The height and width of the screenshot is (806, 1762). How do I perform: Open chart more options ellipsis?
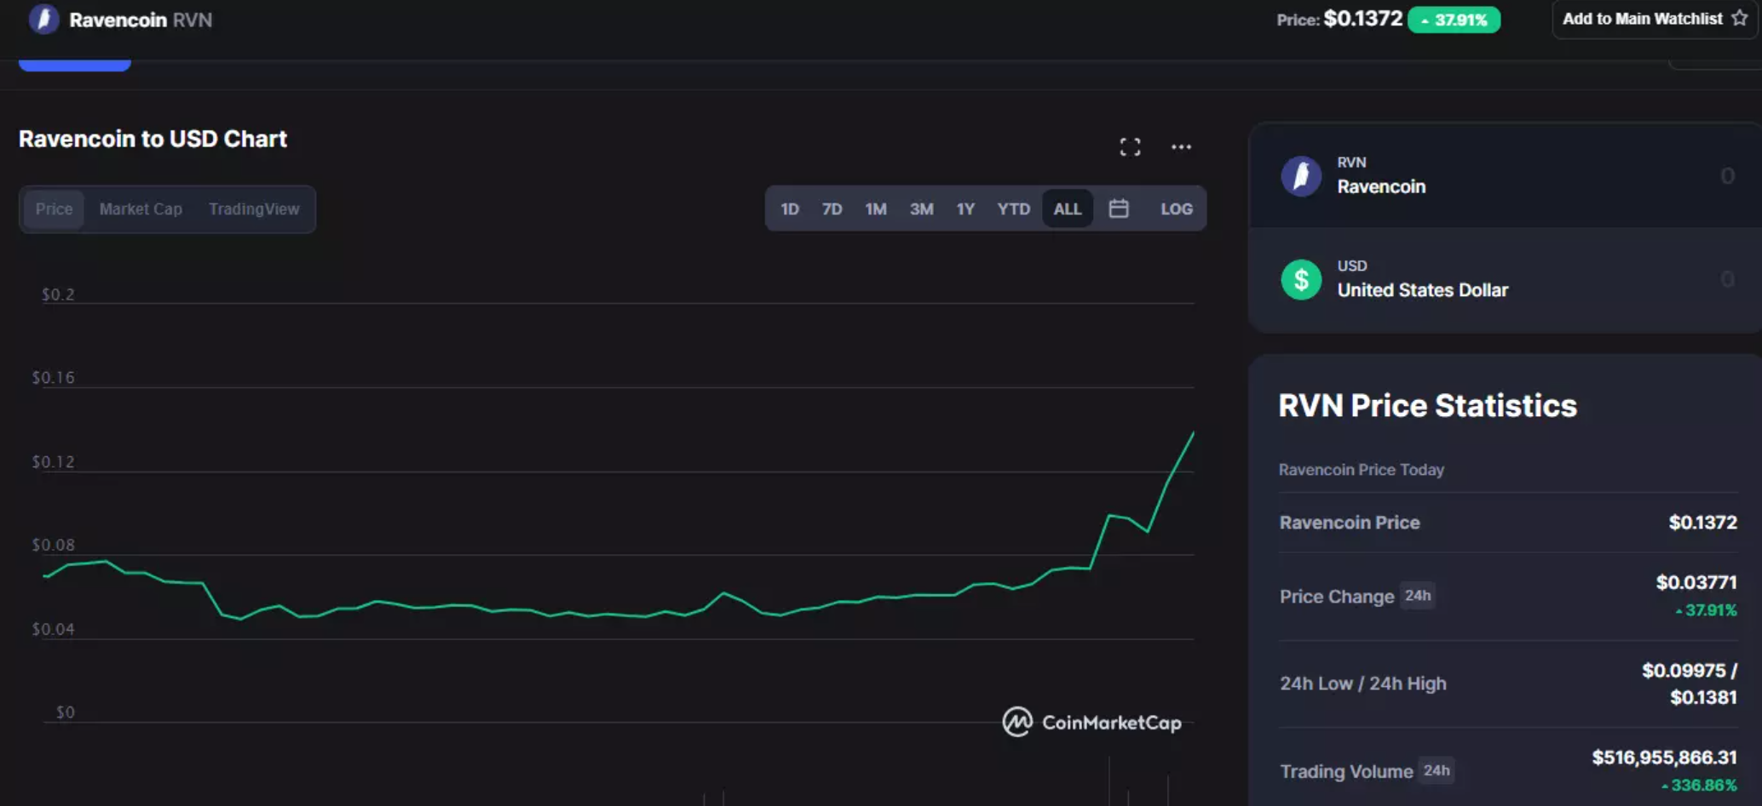[1181, 147]
